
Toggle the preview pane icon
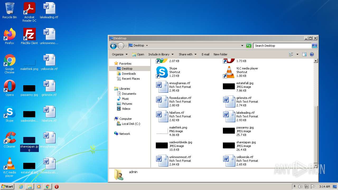(304, 54)
